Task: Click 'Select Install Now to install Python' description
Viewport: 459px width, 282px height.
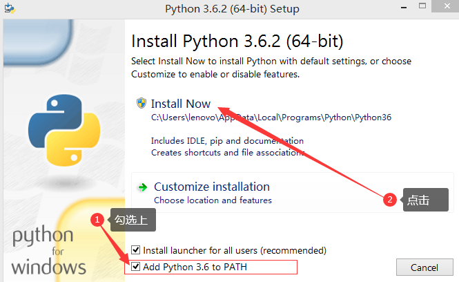Action: [x=271, y=68]
